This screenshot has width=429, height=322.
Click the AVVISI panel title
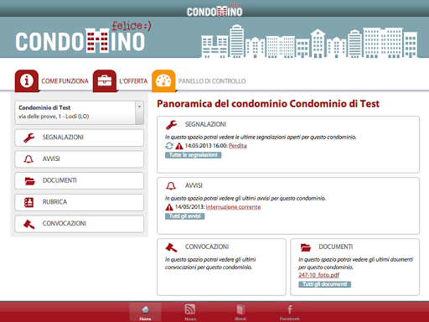194,185
